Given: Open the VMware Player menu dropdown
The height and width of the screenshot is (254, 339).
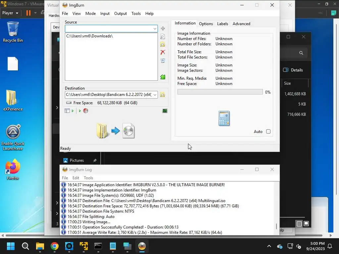Looking at the screenshot, I should coord(10,13).
